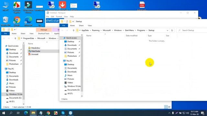Launch Chrome from the taskbar
This screenshot has height=116, width=207.
tap(48, 113)
